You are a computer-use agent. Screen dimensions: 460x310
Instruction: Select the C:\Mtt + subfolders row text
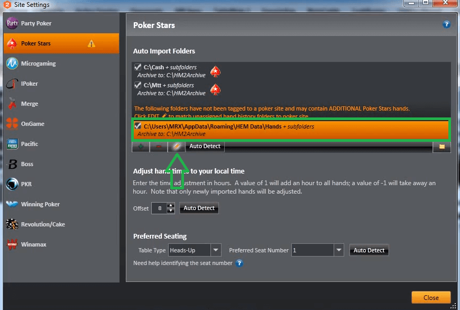click(x=169, y=85)
